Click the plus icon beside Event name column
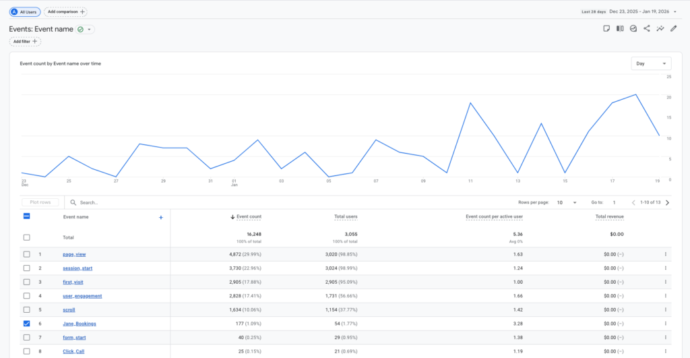The image size is (690, 358). tap(160, 217)
